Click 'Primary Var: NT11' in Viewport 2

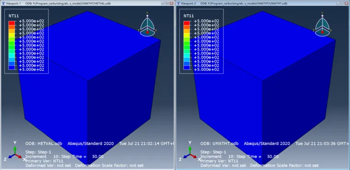tap(219, 161)
